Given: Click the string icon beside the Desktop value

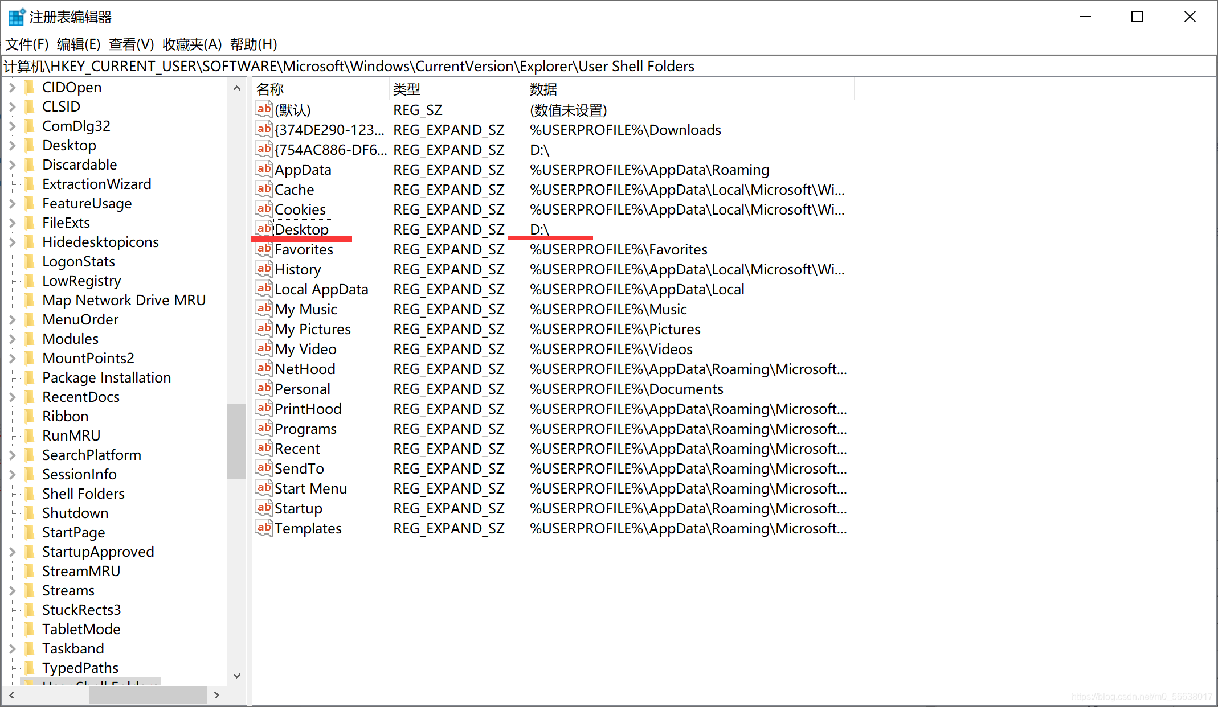Looking at the screenshot, I should pos(264,229).
